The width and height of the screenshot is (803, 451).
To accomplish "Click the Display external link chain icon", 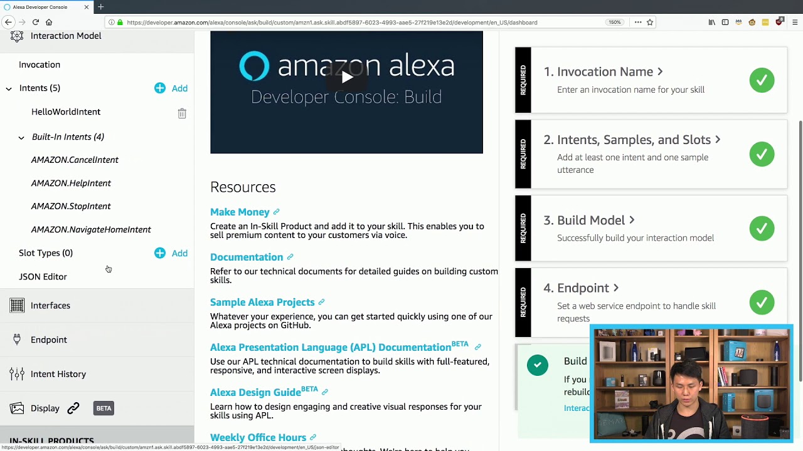I will [x=73, y=408].
